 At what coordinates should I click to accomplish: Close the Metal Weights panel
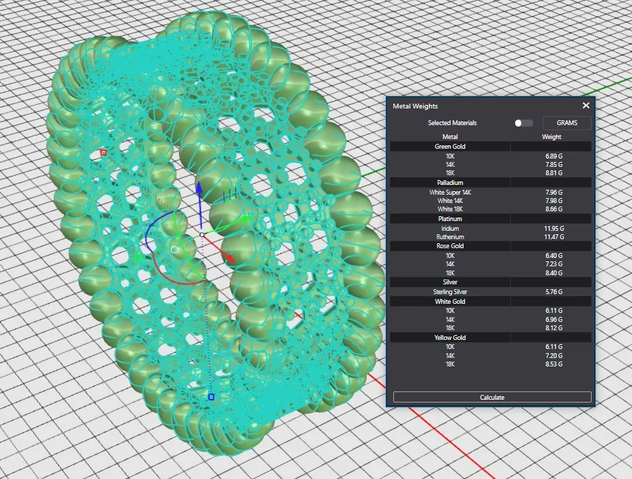coord(585,106)
